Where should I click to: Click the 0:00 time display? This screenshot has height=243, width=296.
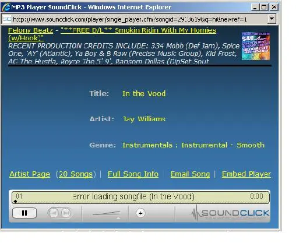(x=256, y=196)
